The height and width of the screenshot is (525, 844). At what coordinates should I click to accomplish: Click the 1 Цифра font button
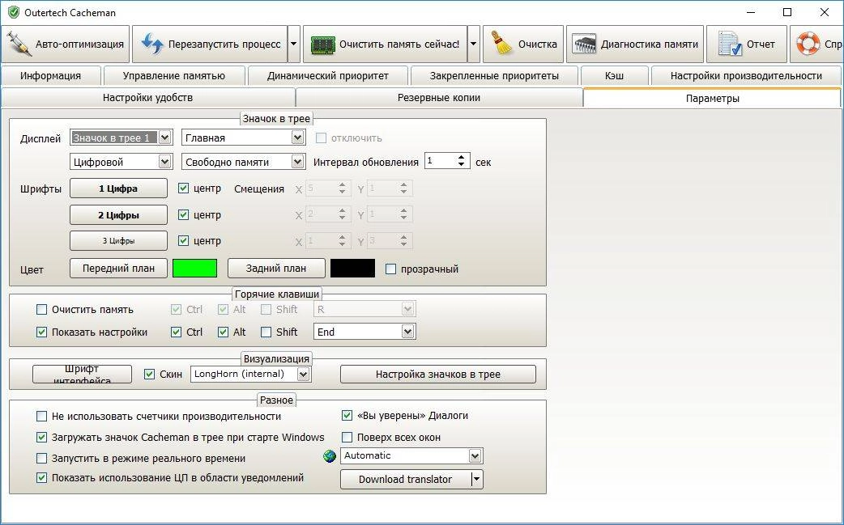point(118,188)
